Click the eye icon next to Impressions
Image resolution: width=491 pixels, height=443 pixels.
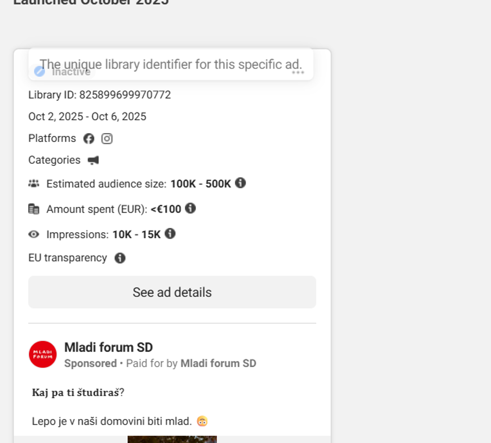pos(34,234)
